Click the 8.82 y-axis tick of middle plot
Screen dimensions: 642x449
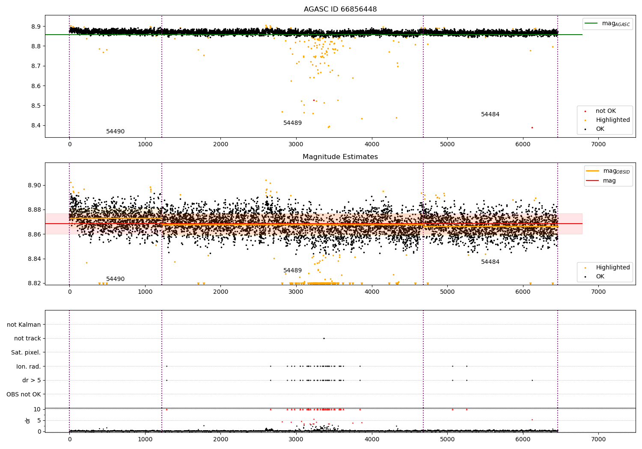pos(35,283)
